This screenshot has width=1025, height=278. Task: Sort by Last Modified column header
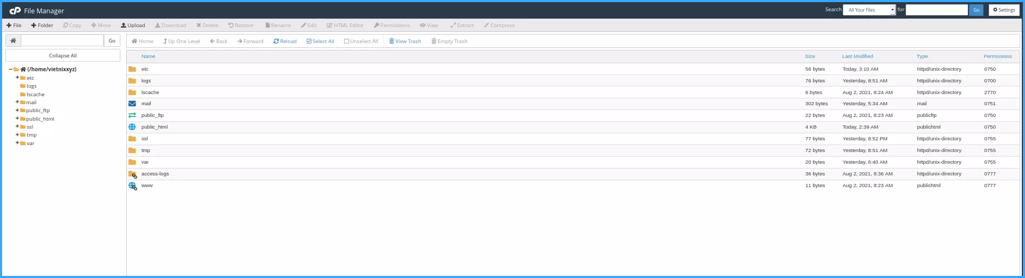(857, 56)
